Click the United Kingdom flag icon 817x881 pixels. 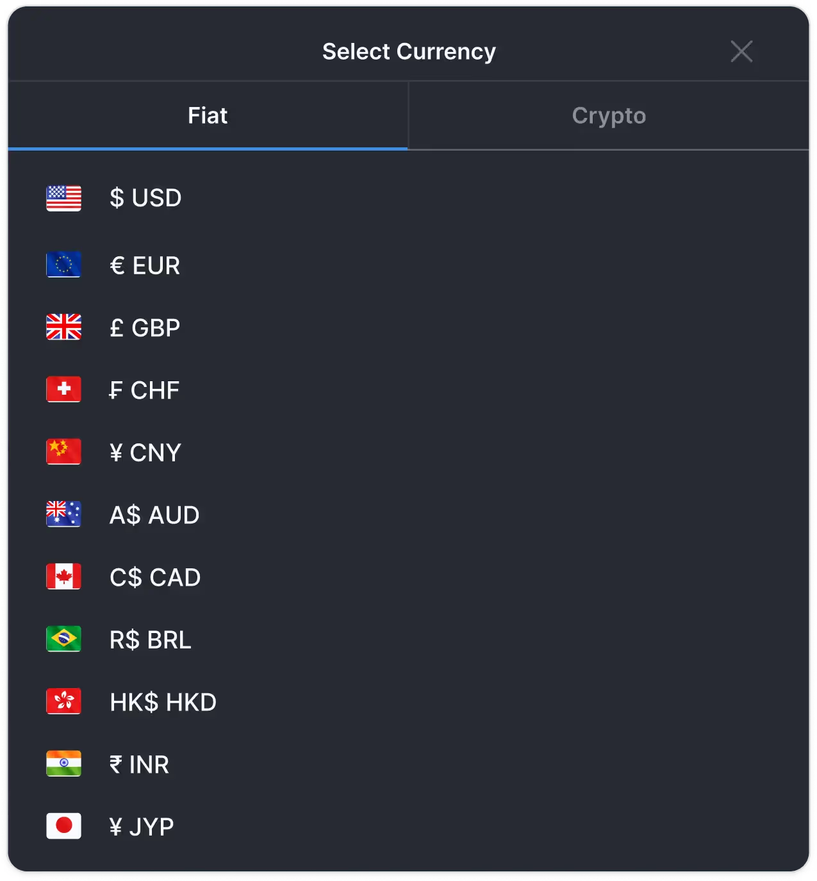point(63,327)
